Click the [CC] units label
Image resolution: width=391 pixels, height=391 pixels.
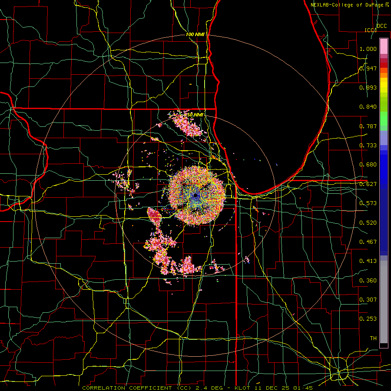pyautogui.click(x=371, y=30)
